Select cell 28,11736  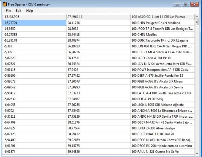98,23
